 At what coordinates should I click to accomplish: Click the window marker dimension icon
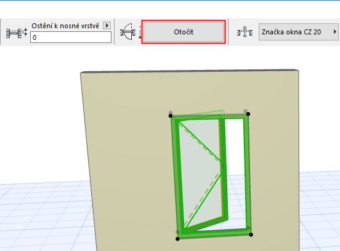coord(245,32)
